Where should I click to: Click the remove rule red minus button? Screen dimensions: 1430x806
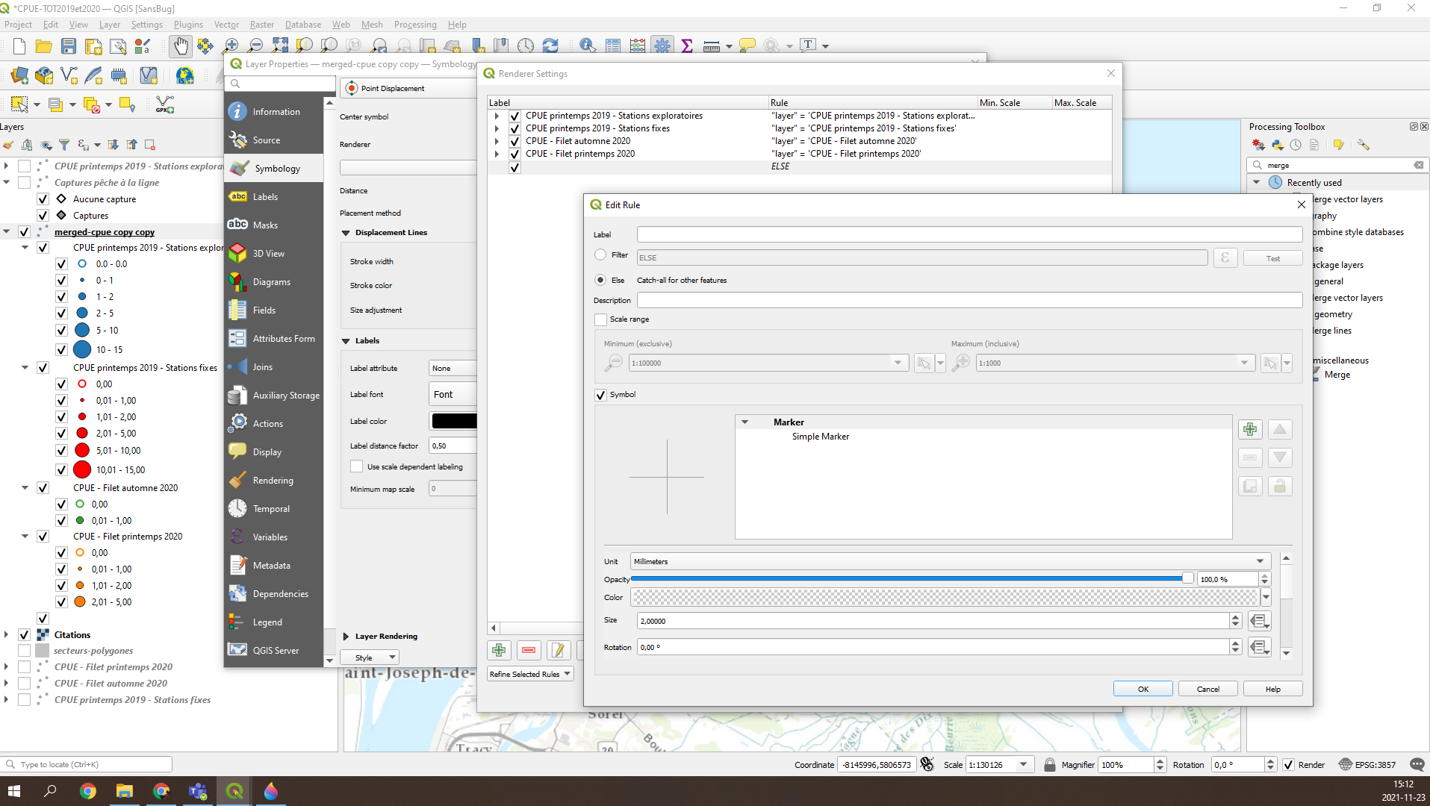click(x=529, y=650)
